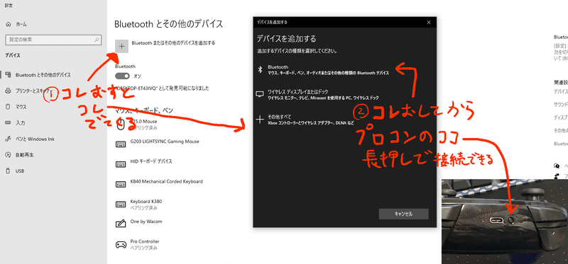568x264 pixels.
Task: Click the pen icon beside ペンと Windows Ink
Action: click(9, 139)
